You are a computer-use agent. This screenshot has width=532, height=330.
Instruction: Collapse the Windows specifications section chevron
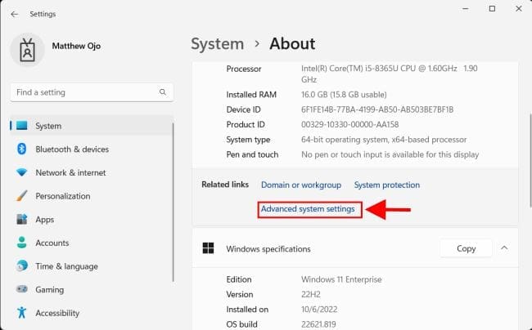pyautogui.click(x=504, y=248)
